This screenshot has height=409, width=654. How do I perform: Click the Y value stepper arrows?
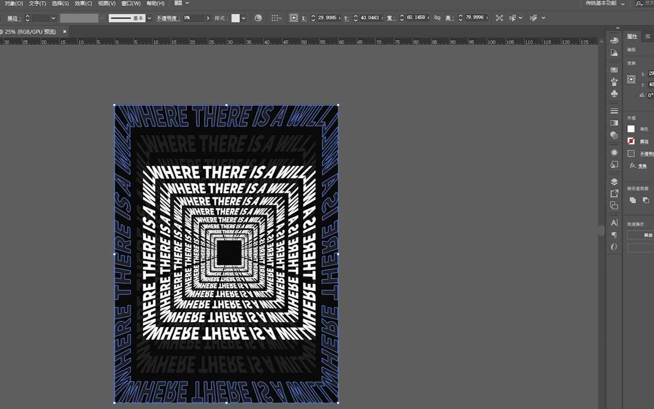click(355, 18)
